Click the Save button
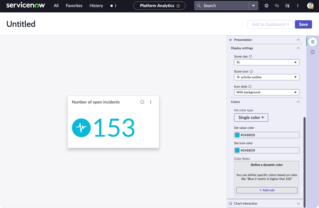 (x=303, y=24)
